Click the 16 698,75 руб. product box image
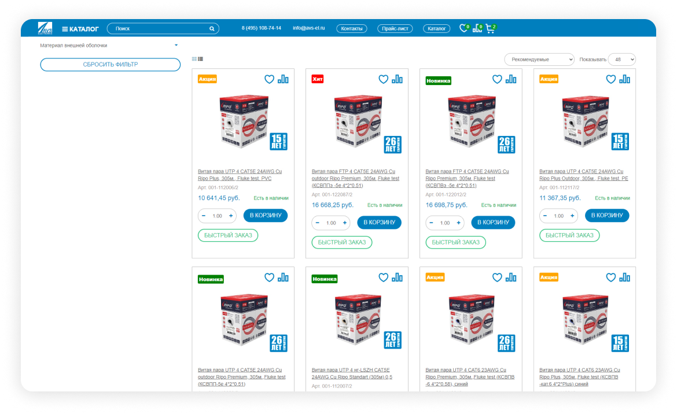This screenshot has width=677, height=414. coord(472,121)
